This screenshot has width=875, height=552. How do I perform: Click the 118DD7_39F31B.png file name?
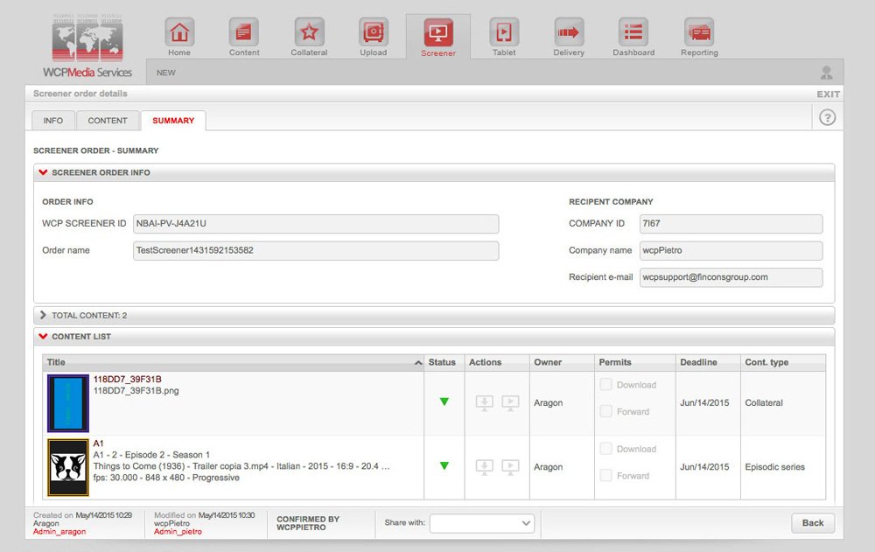(136, 391)
